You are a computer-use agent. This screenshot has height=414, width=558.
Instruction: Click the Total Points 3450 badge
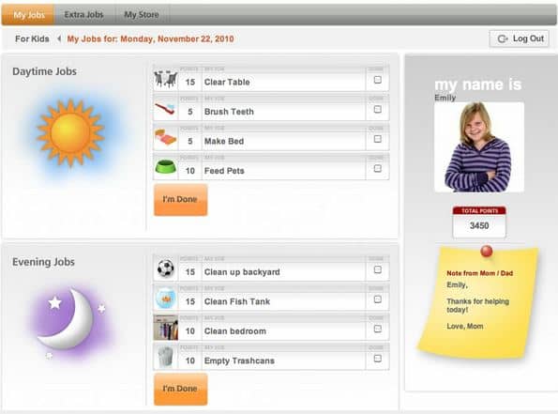pyautogui.click(x=479, y=222)
